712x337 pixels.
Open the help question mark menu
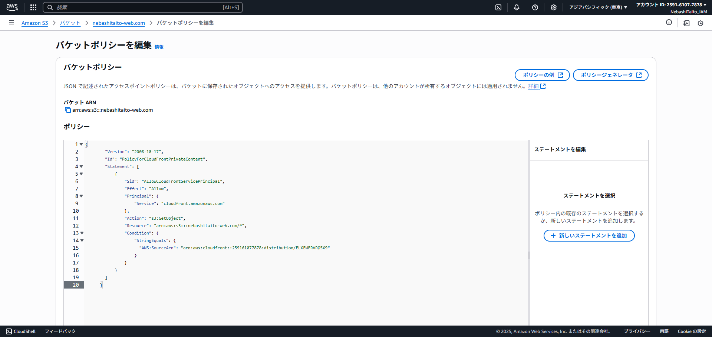click(x=535, y=7)
